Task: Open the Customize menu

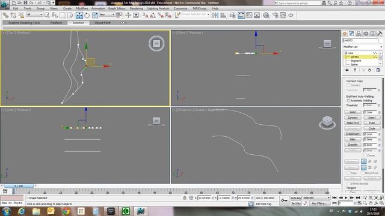Action: pyautogui.click(x=180, y=8)
